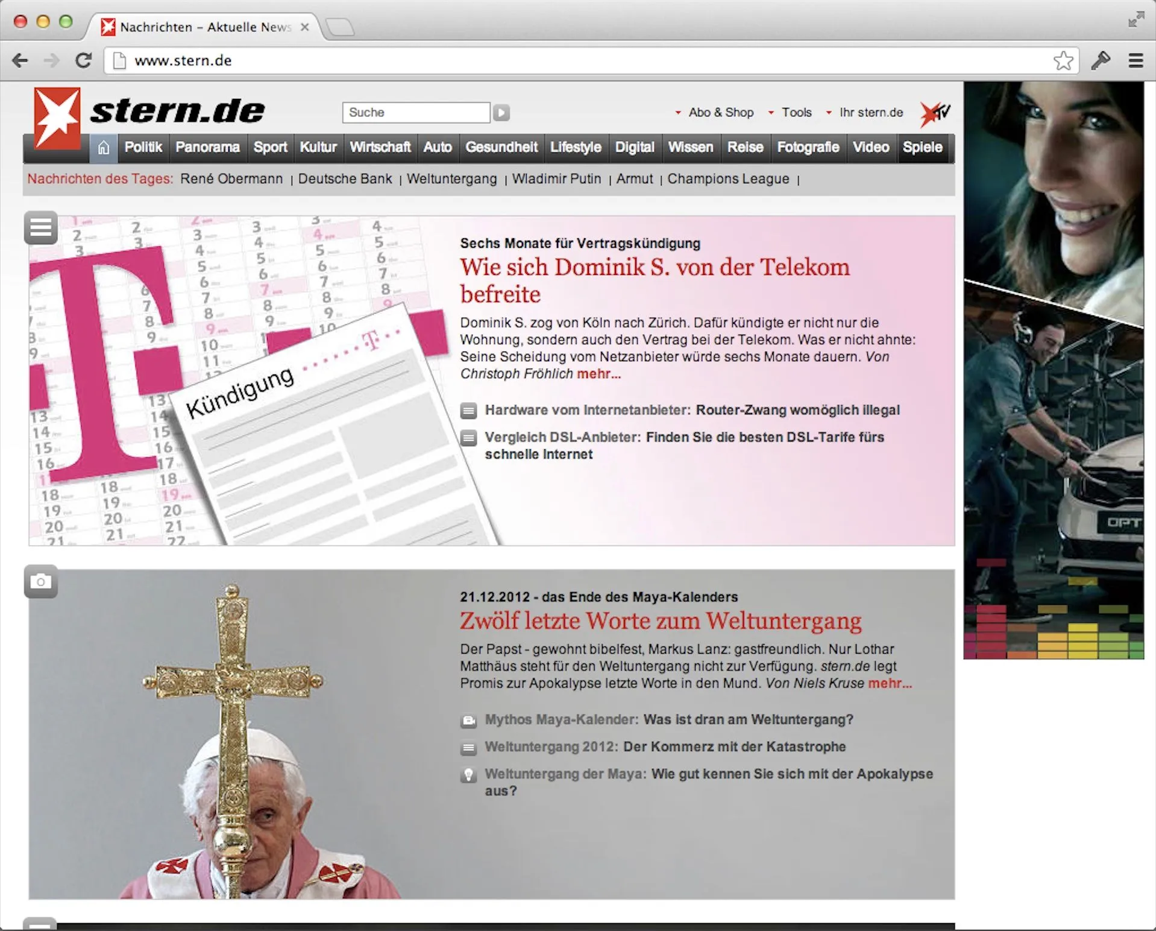The image size is (1156, 931).
Task: Open the Wirtschaft navigation section
Action: [380, 148]
